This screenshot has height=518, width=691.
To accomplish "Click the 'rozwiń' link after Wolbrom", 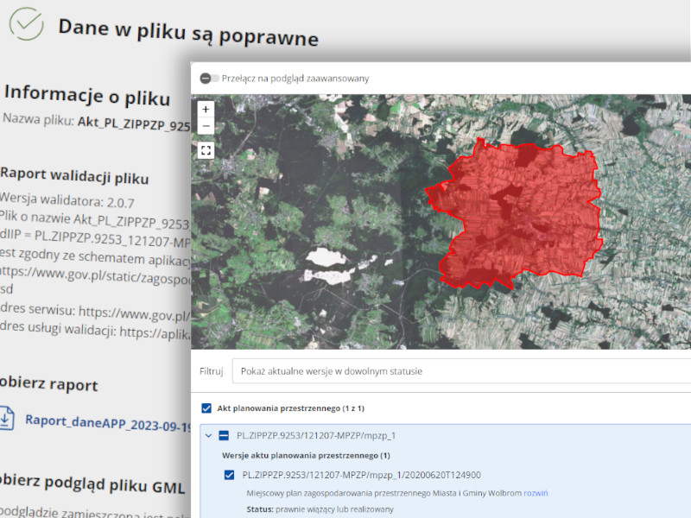I will (536, 493).
